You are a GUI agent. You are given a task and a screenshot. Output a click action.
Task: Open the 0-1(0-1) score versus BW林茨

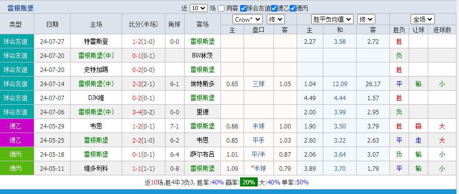143,55
